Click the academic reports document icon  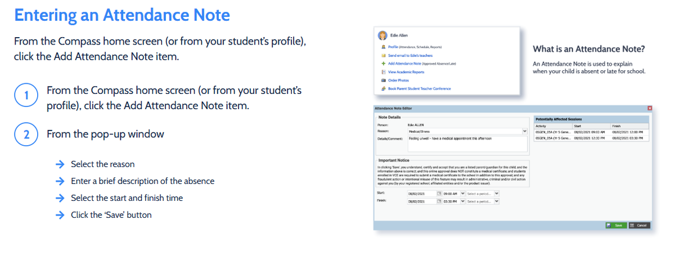pyautogui.click(x=383, y=72)
